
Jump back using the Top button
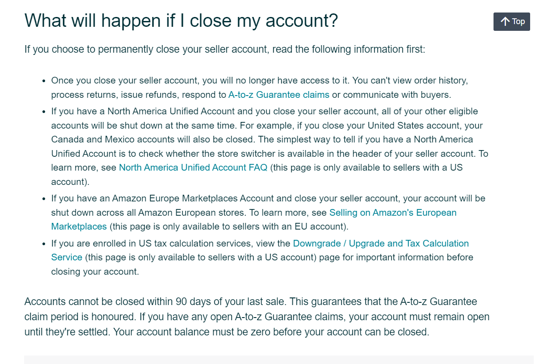[512, 21]
